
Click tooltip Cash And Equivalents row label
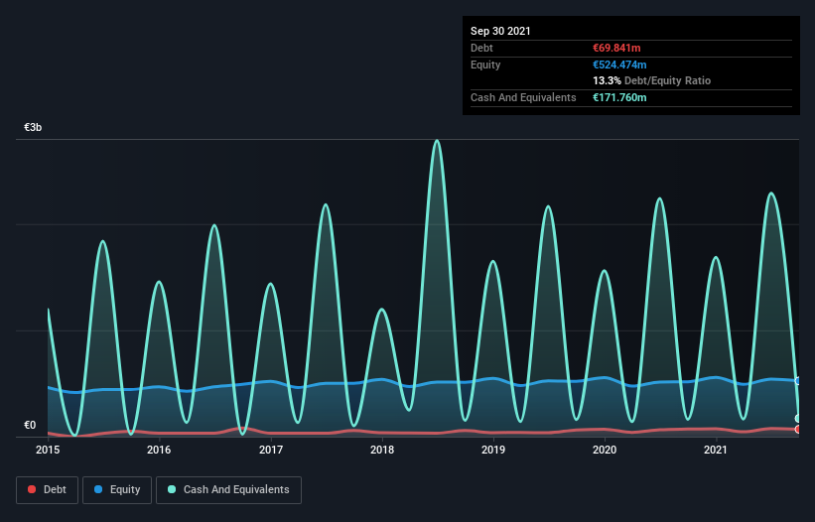tap(523, 97)
